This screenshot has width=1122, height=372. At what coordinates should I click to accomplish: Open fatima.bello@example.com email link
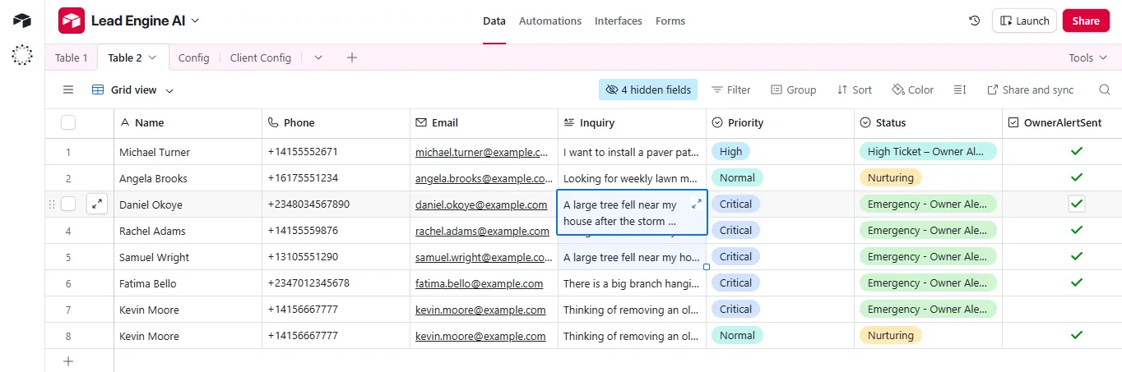[x=479, y=283]
